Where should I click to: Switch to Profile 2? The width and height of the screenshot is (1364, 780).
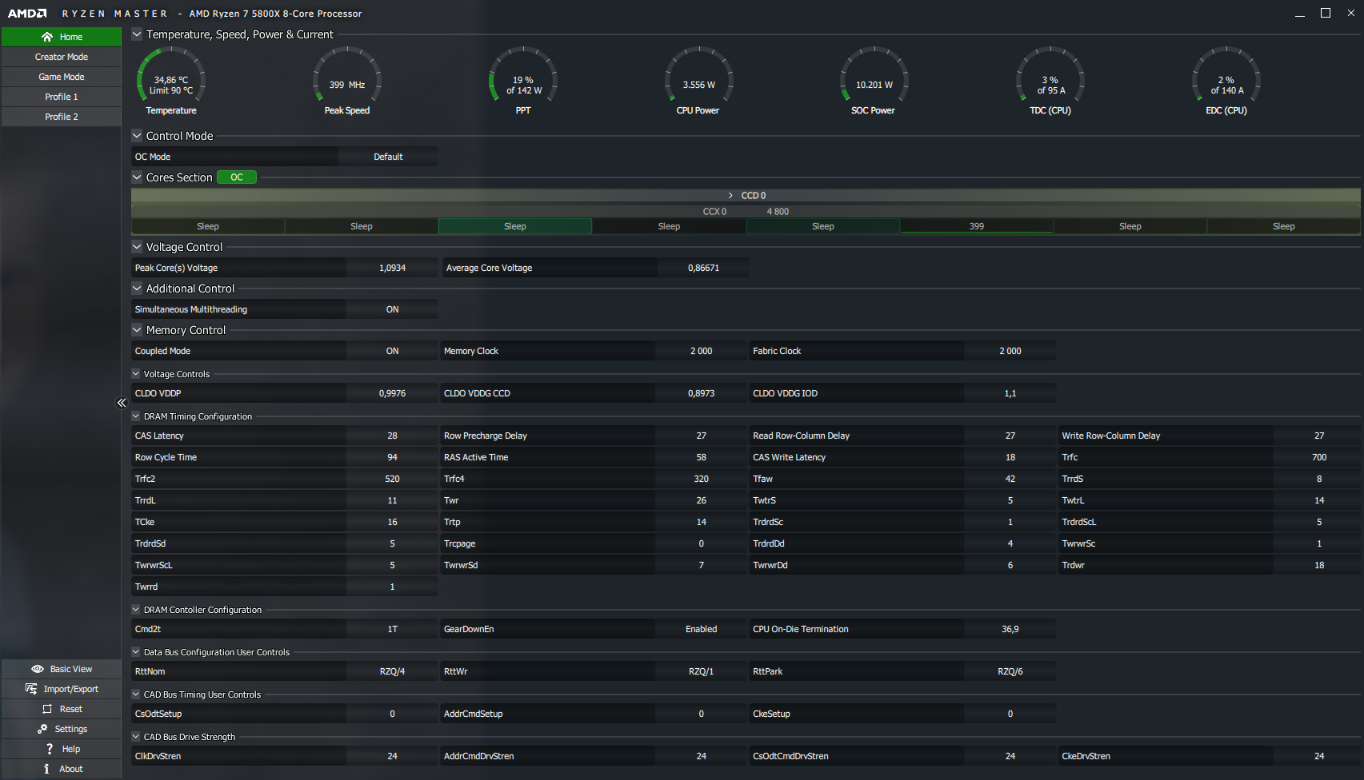point(62,117)
